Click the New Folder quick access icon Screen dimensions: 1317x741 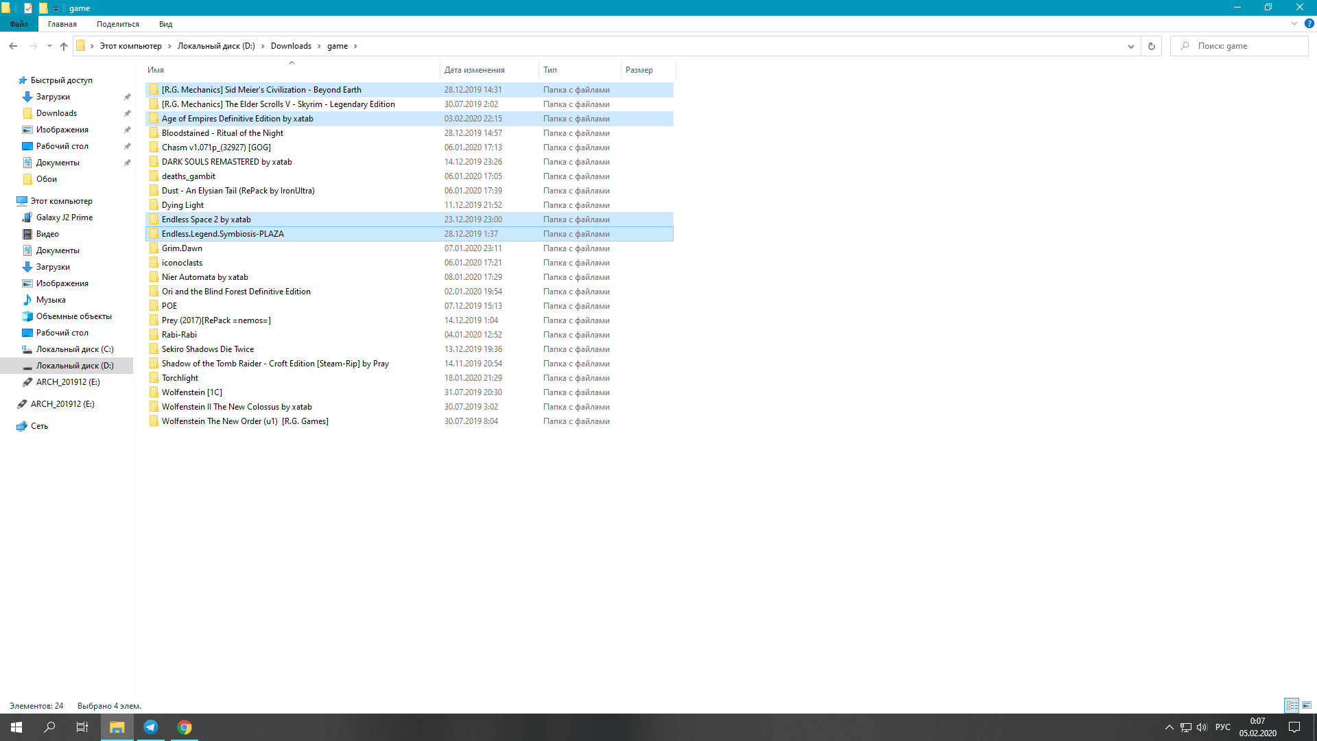(x=43, y=8)
